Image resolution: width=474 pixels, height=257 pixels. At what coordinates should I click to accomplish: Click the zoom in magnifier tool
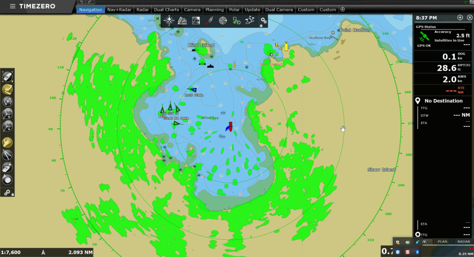7,114
